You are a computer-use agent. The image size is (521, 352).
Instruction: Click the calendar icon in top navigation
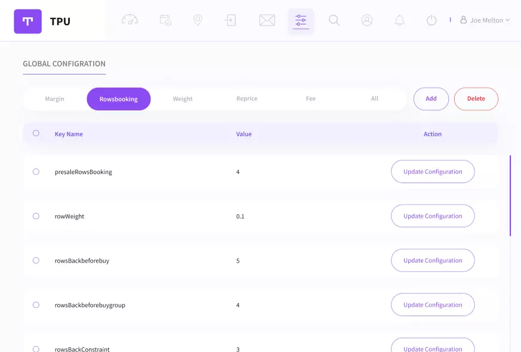coord(165,20)
